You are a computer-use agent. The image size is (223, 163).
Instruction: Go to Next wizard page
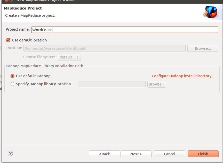click(136, 154)
